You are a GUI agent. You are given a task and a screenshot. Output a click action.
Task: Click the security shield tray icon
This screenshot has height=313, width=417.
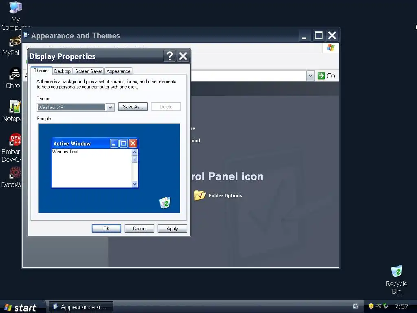tap(371, 306)
